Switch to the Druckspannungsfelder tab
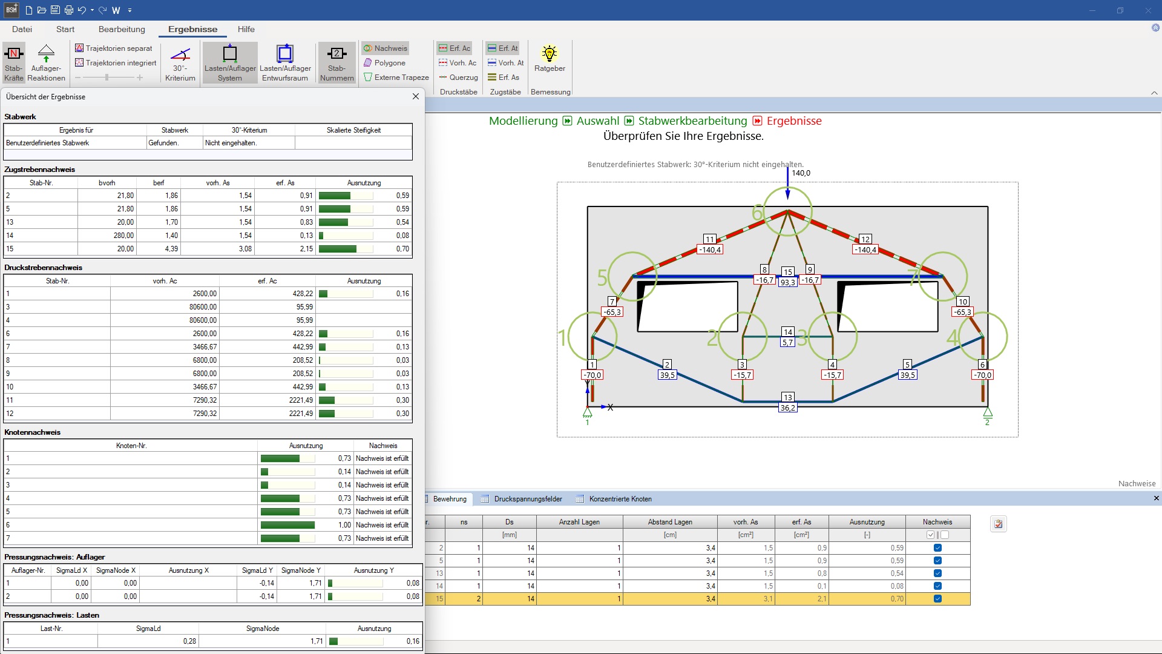 [527, 499]
